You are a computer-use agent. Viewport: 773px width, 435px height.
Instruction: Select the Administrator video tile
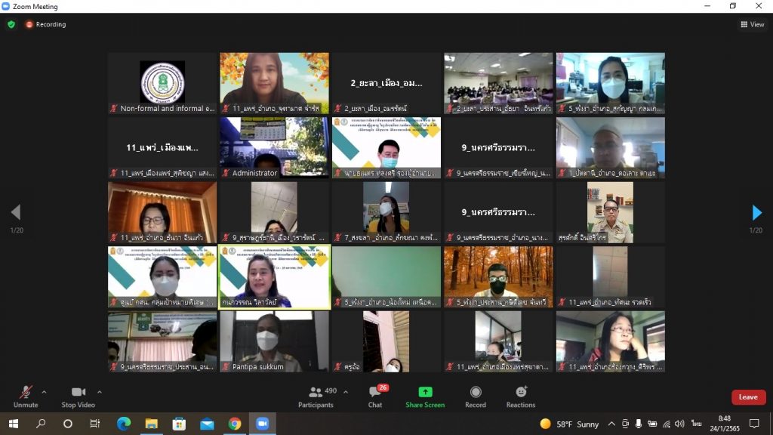[x=275, y=148]
